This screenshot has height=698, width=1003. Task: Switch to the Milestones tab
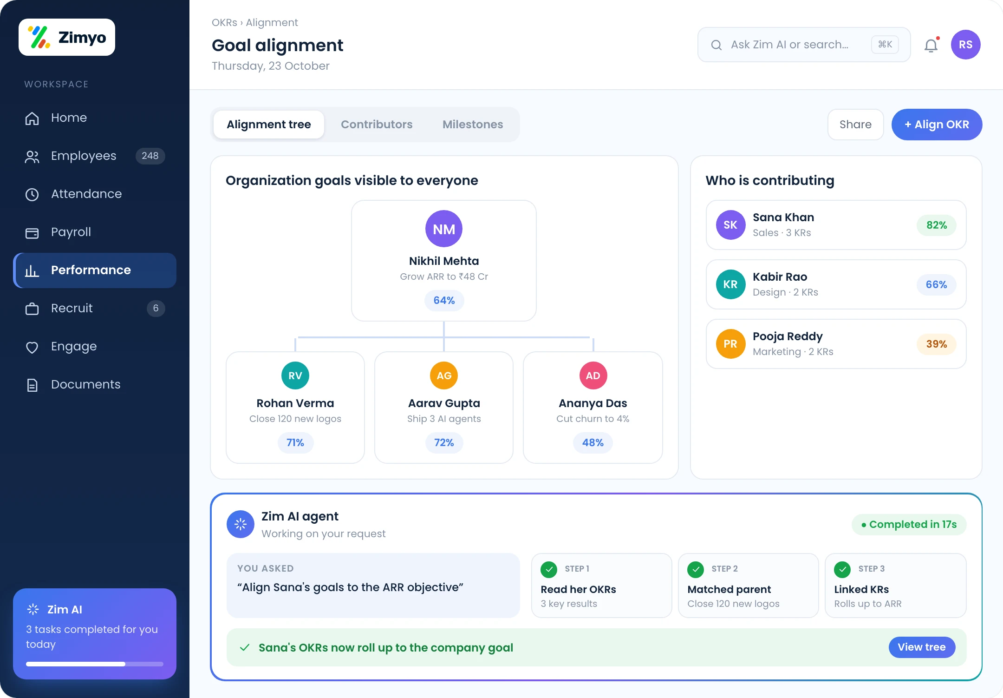coord(473,125)
